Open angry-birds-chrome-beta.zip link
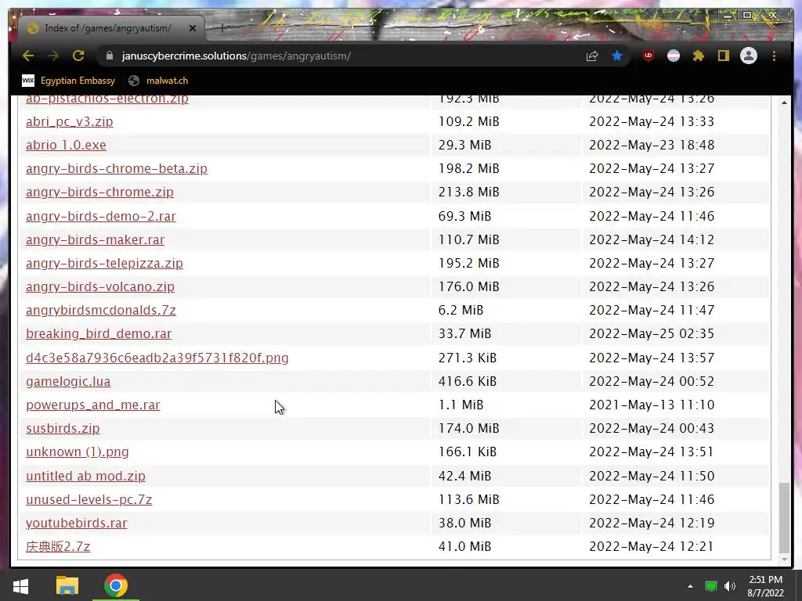This screenshot has height=601, width=802. (x=117, y=169)
